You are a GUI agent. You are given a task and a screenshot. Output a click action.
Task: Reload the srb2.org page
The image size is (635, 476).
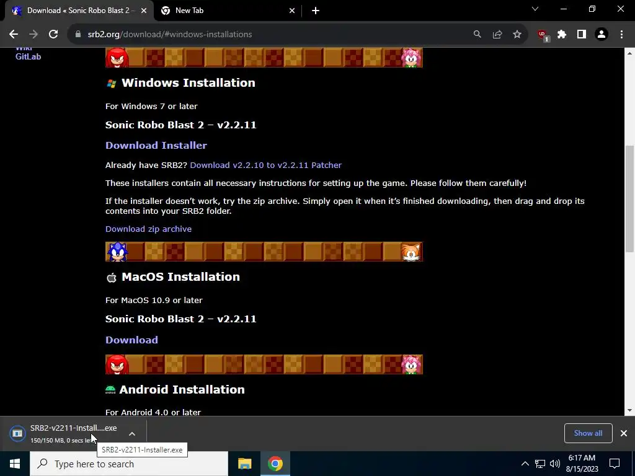pyautogui.click(x=53, y=35)
